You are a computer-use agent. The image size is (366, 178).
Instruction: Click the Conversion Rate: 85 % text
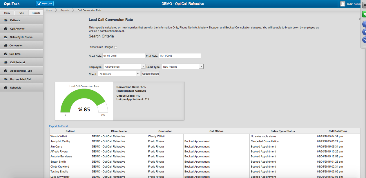131,87
